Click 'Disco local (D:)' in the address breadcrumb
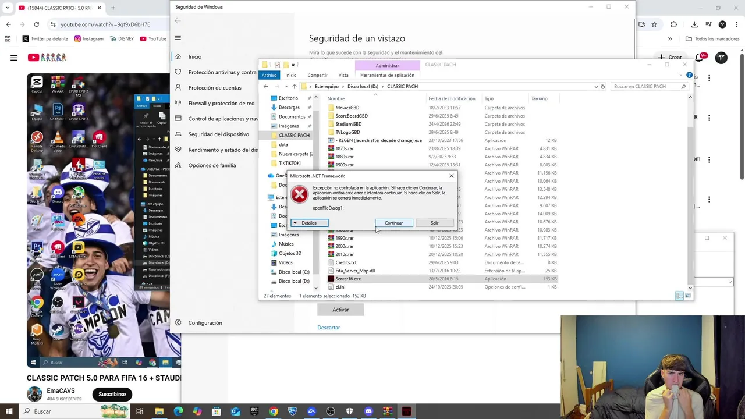Screen dimensions: 745x419 point(363,86)
